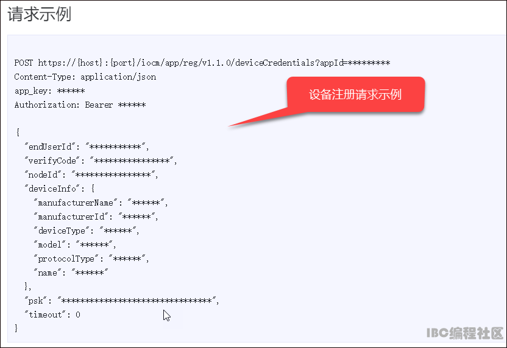Click the "protocolType" field line
507x348 pixels.
point(91,259)
